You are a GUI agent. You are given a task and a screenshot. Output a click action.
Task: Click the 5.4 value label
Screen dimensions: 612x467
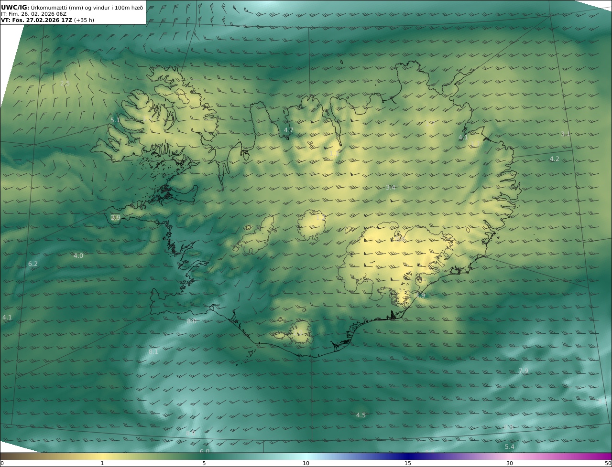(x=510, y=447)
